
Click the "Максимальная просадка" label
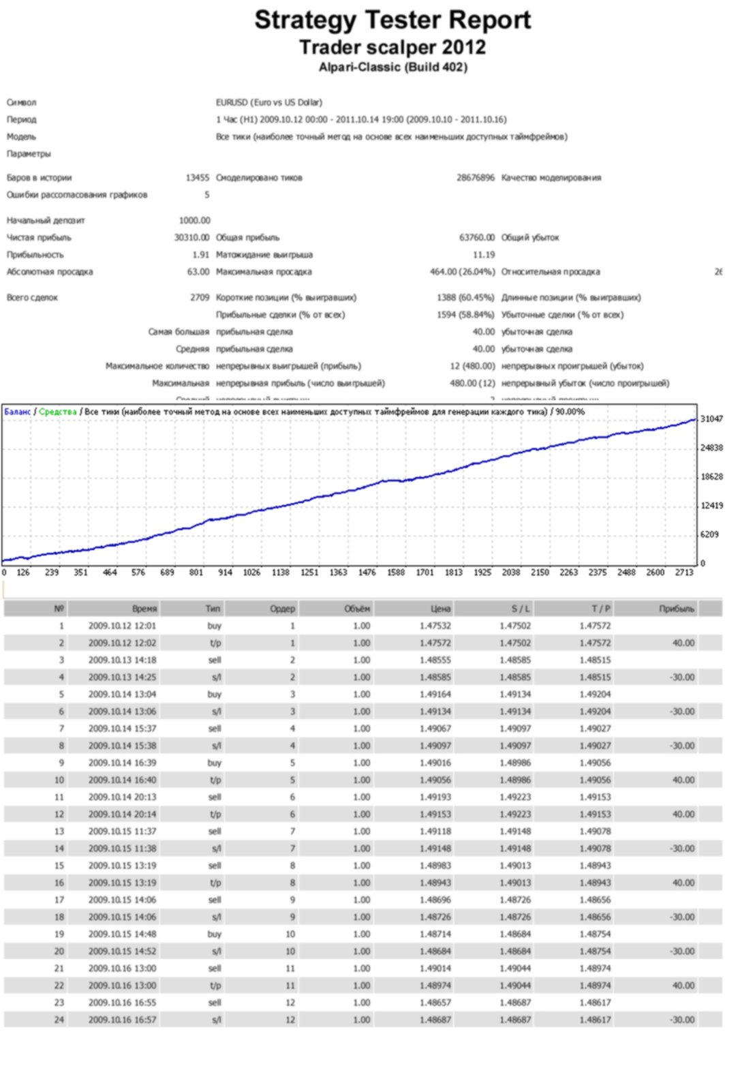(264, 272)
